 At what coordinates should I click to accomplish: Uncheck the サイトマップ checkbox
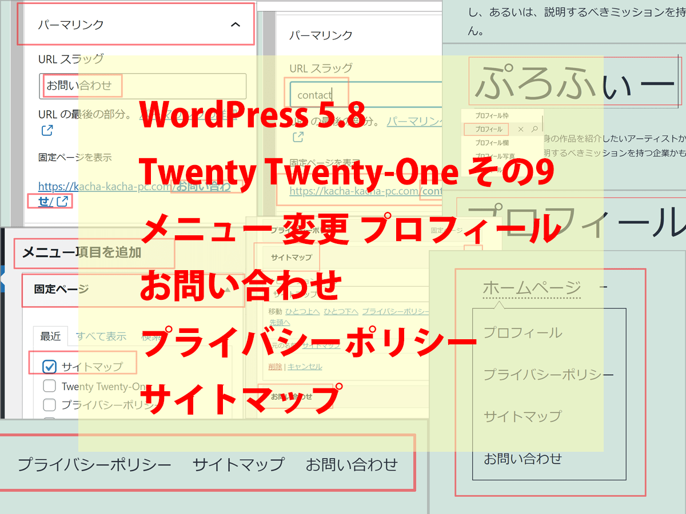[50, 366]
